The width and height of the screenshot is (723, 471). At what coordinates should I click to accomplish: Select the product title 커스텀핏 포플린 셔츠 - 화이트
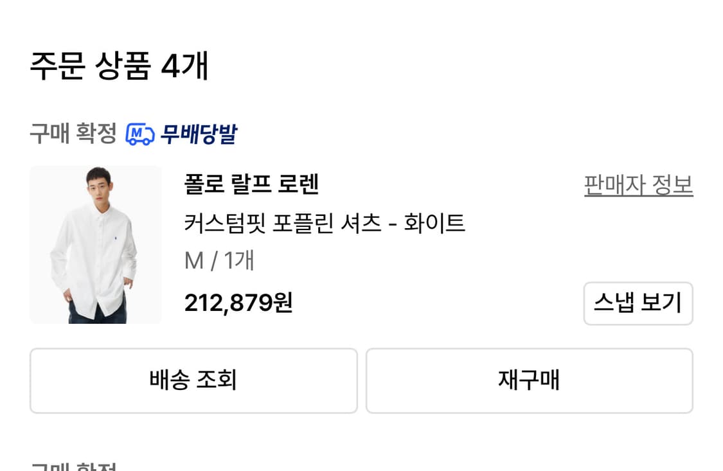(x=325, y=224)
